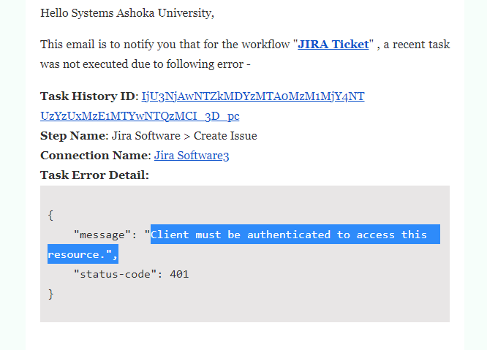The image size is (487, 350).
Task: Click the closing curly brace of JSON
Action: (50, 294)
